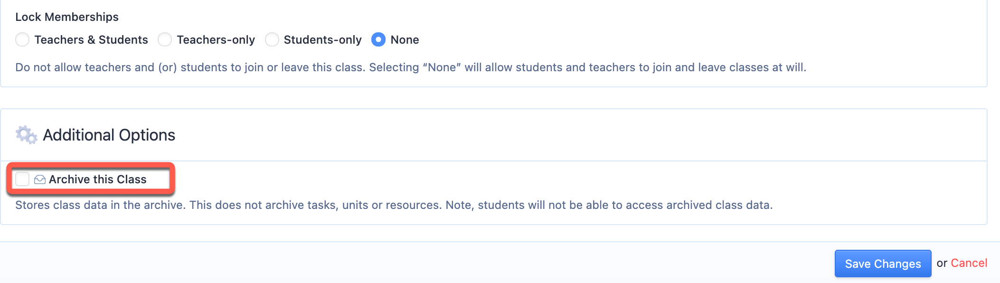Click the 'Teachers & Students' option label

[x=91, y=40]
